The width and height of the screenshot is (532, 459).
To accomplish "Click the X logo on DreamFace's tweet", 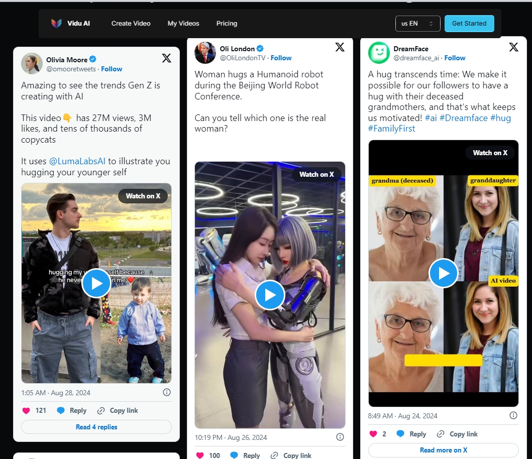I will click(513, 47).
